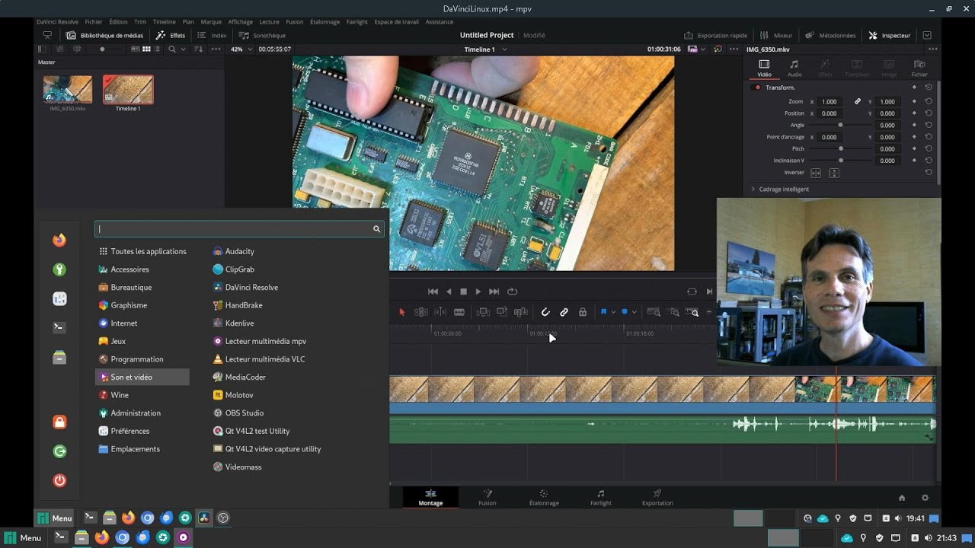Toggle position lock padlock icon
This screenshot has height=548, width=975.
pyautogui.click(x=583, y=312)
